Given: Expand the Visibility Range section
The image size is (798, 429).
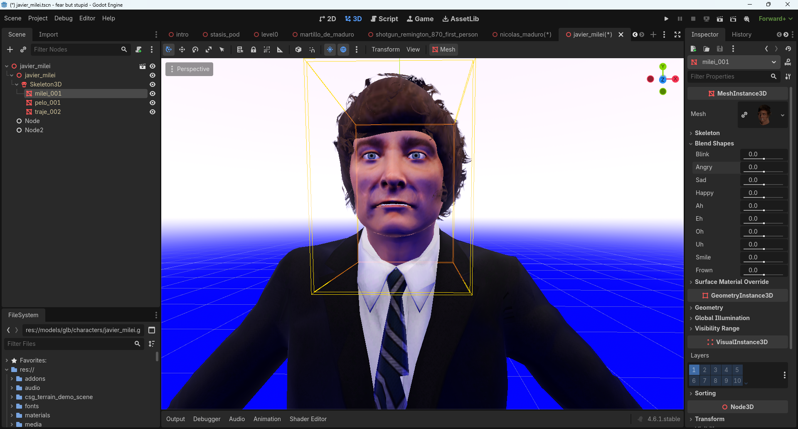Looking at the screenshot, I should pos(717,328).
